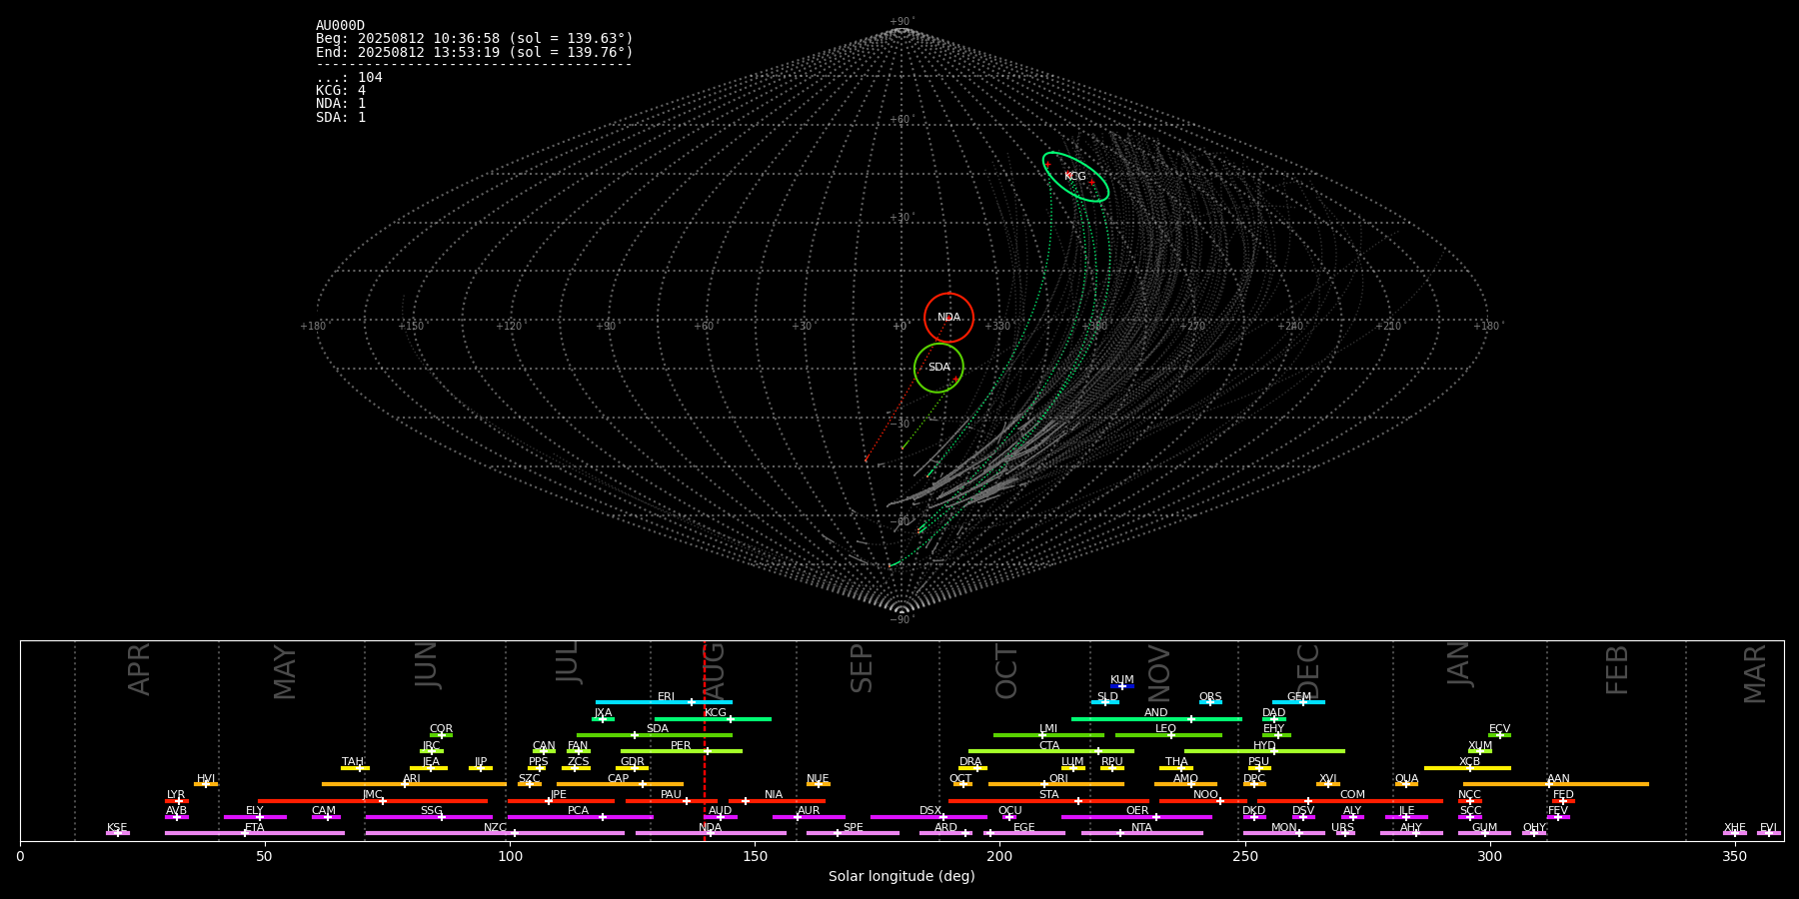Click the 'NDA: 1' legend count entry

pos(341,103)
